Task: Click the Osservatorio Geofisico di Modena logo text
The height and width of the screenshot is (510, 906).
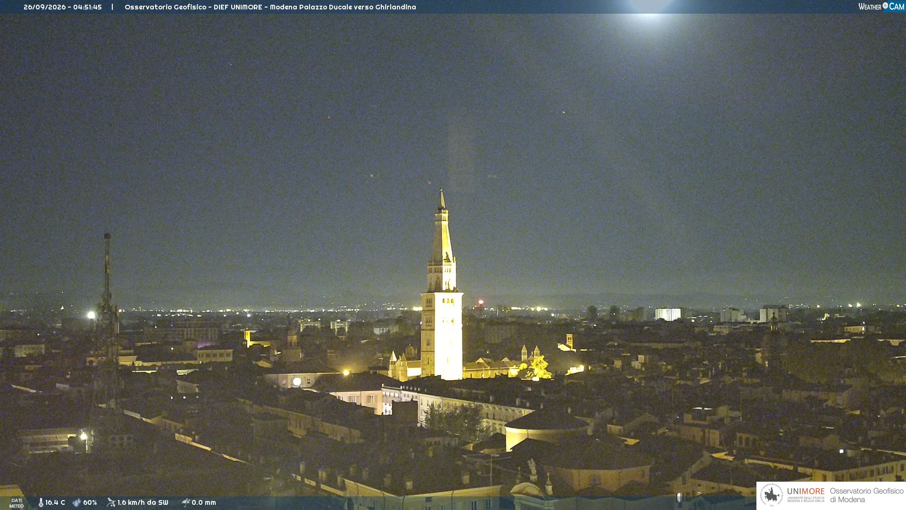Action: coord(866,495)
